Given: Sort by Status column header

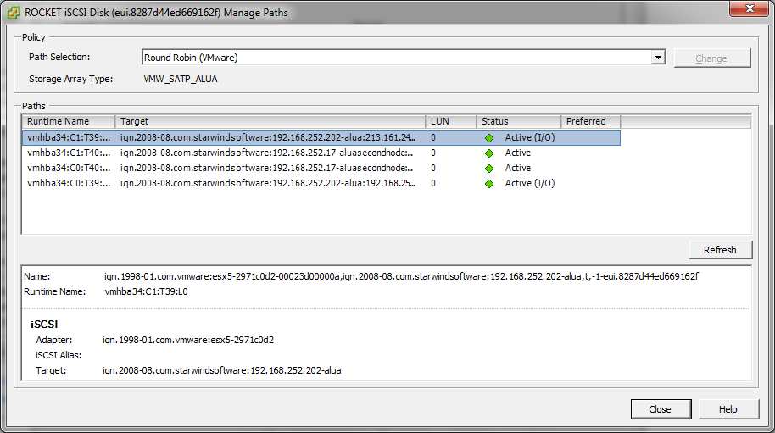Looking at the screenshot, I should [x=518, y=121].
